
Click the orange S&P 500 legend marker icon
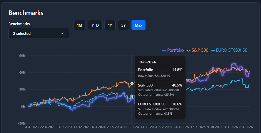pyautogui.click(x=188, y=50)
